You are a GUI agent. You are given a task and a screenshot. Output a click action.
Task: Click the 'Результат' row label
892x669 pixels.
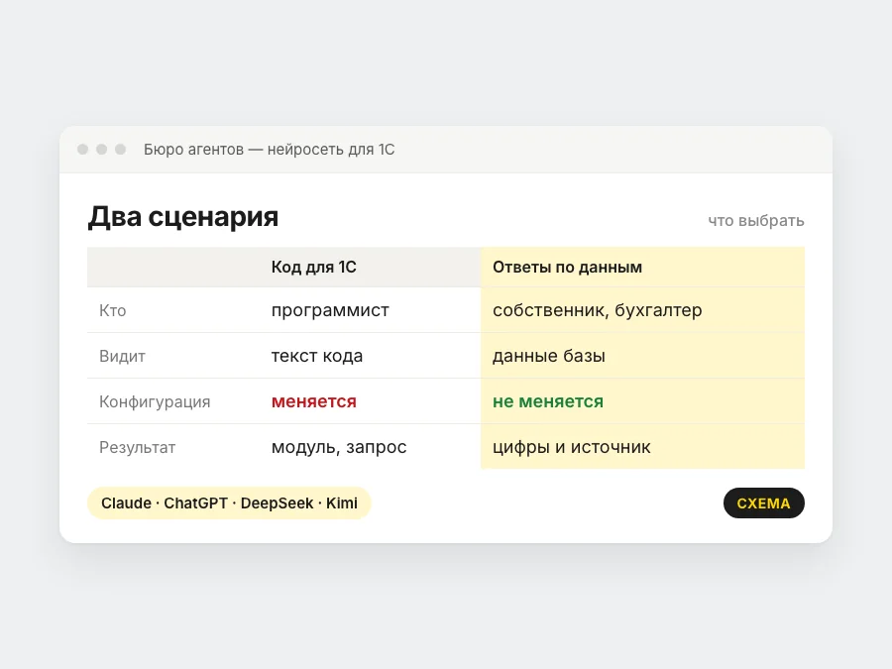137,448
